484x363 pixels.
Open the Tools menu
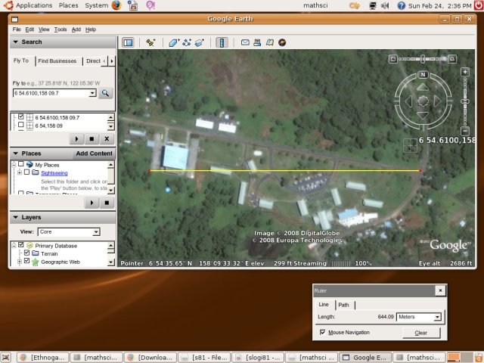click(60, 29)
